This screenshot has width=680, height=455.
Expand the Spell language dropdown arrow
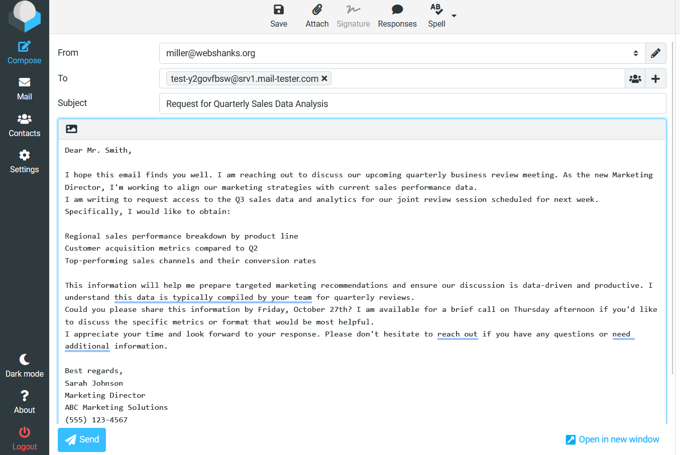point(454,16)
